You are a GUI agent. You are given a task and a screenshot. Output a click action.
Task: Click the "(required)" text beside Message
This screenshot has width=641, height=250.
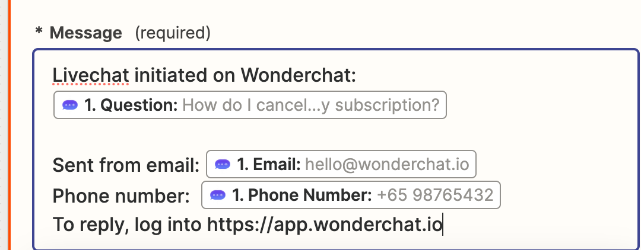[173, 33]
